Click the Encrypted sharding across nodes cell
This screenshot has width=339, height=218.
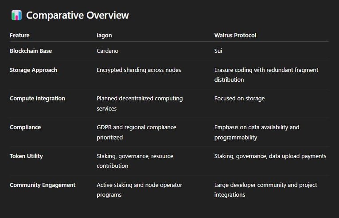coord(139,70)
